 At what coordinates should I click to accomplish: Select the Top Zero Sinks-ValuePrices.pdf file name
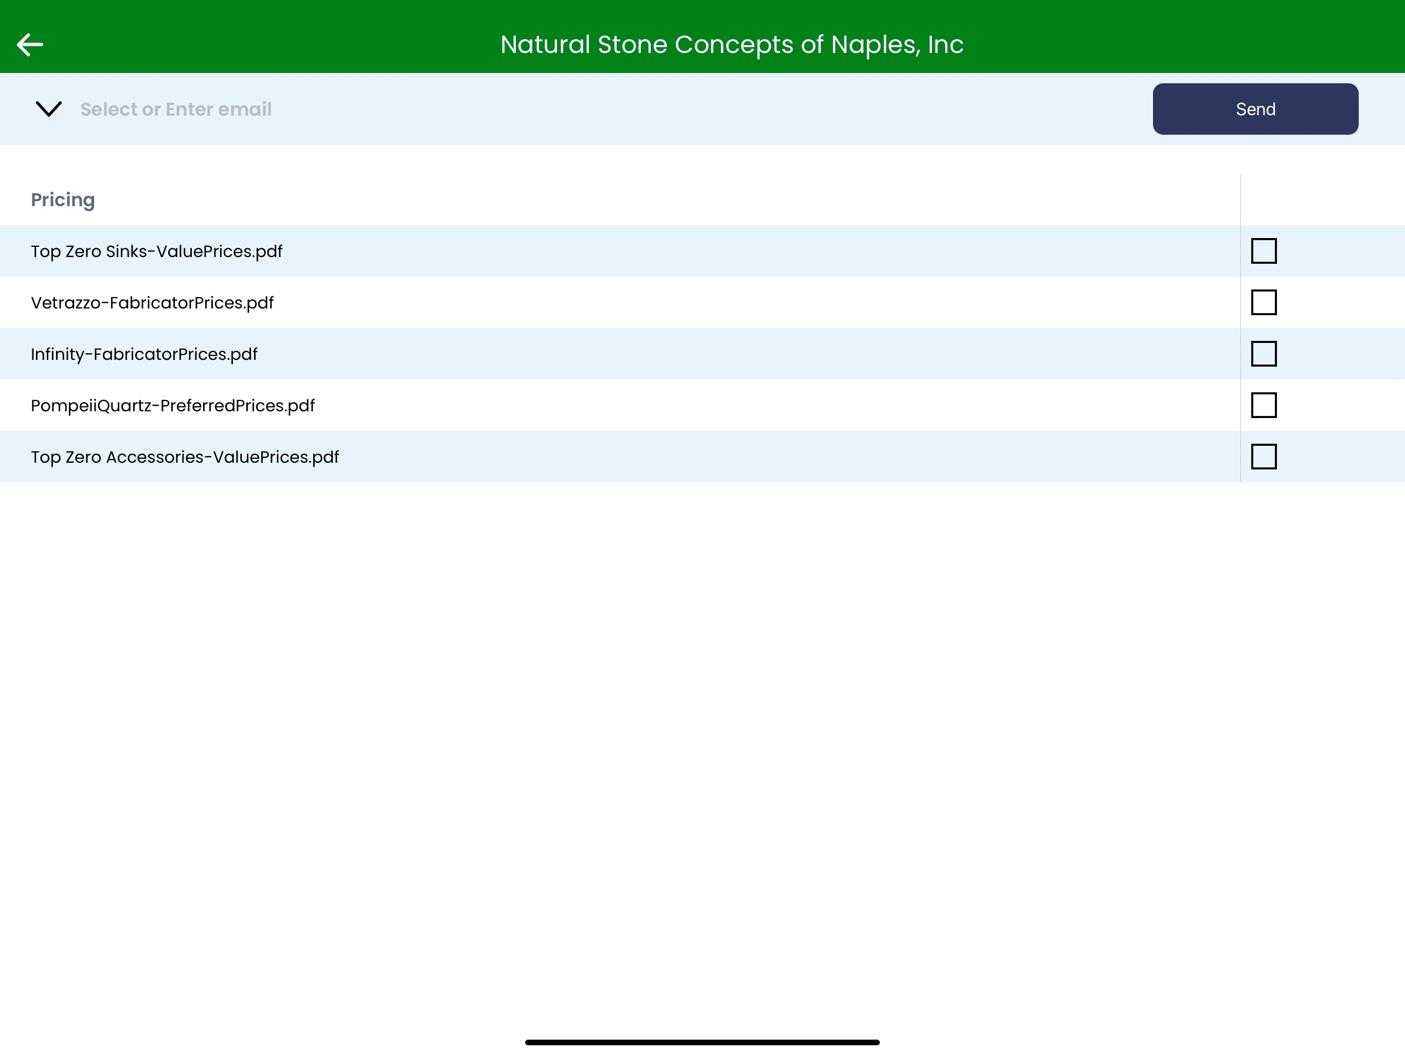[157, 251]
